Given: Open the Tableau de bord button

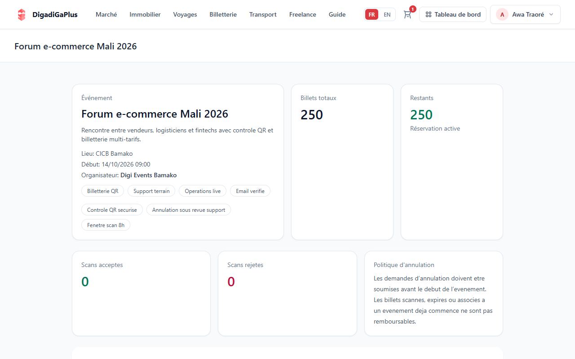Looking at the screenshot, I should pyautogui.click(x=453, y=14).
